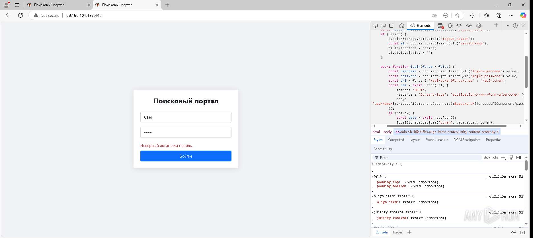Viewport: 533px width, 238px height.
Task: Open the Performance gauge icon in DevTools
Action: (469, 26)
